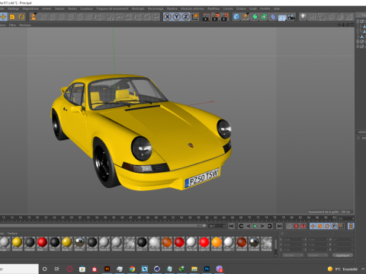Add a blue deformer object
Viewport: 366px width, 274px height.
click(x=273, y=17)
